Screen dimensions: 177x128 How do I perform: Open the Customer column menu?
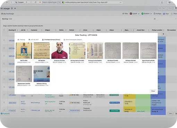(42, 30)
